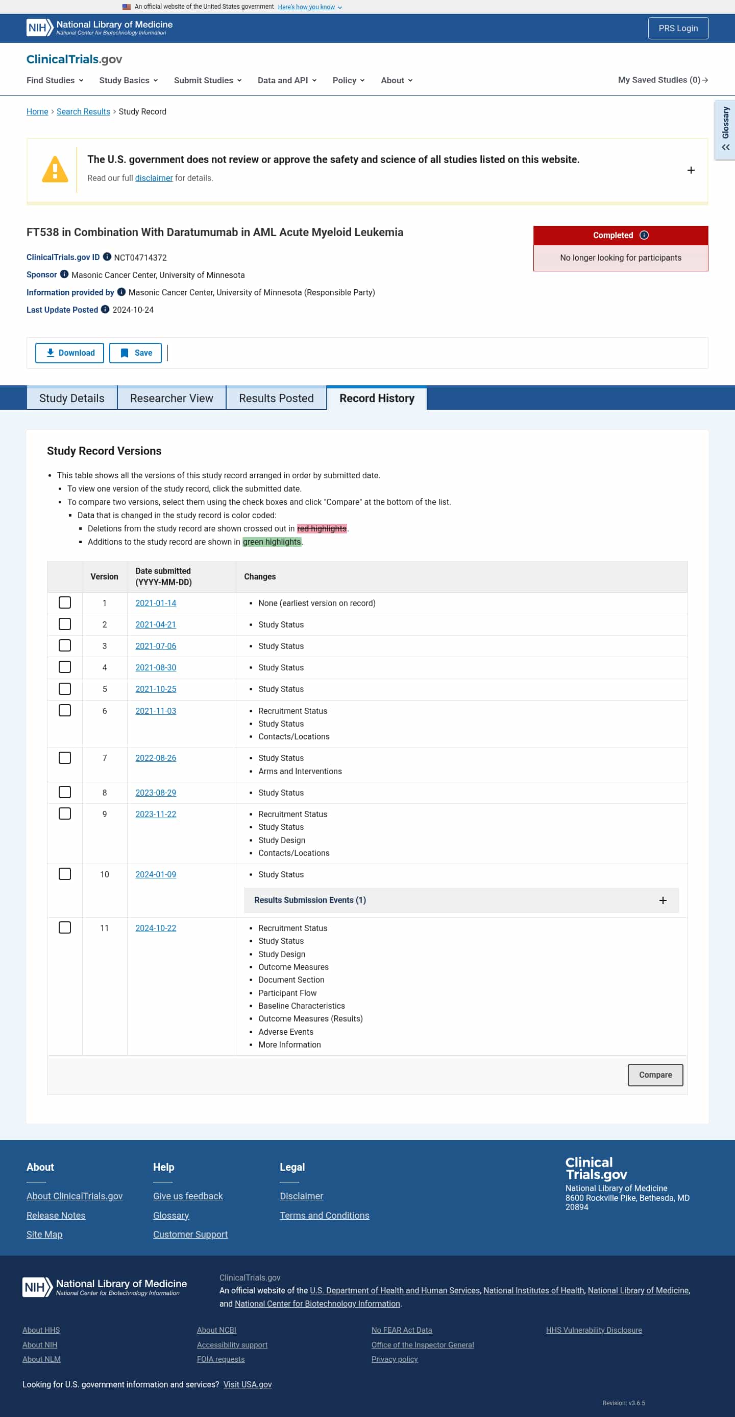Click the info icon in the Completed status box
Viewport: 735px width, 1417px height.
[644, 236]
